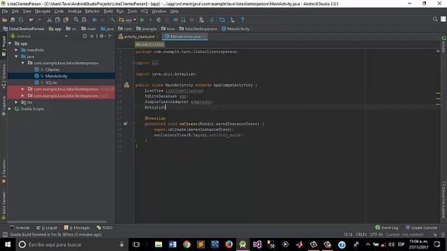This screenshot has height=251, width=447.
Task: Expand the manifests folder
Action: (16, 50)
